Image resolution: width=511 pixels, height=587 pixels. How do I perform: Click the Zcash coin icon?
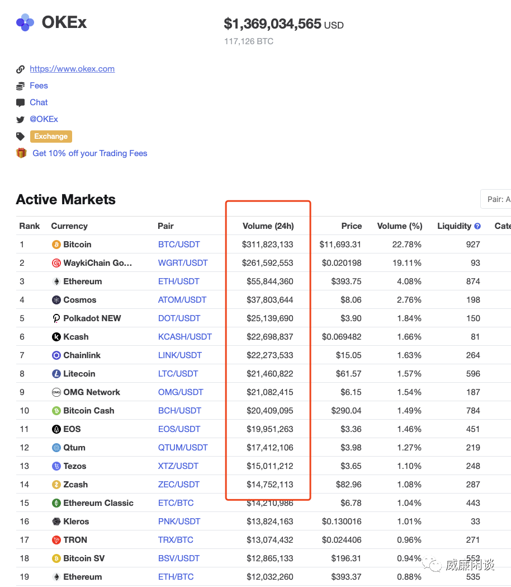(x=56, y=485)
